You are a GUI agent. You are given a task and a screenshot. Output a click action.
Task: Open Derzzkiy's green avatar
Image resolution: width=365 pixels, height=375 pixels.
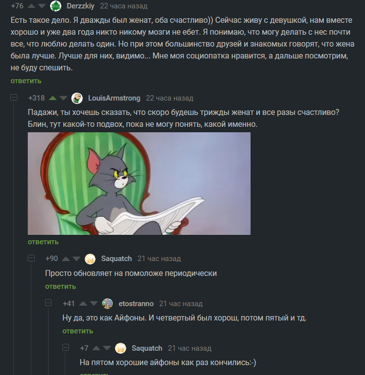[x=56, y=6]
